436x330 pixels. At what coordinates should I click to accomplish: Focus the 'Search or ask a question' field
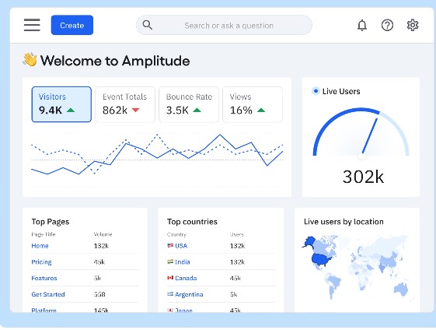click(x=224, y=25)
